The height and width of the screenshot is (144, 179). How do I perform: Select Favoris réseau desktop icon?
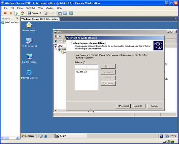(x=29, y=58)
